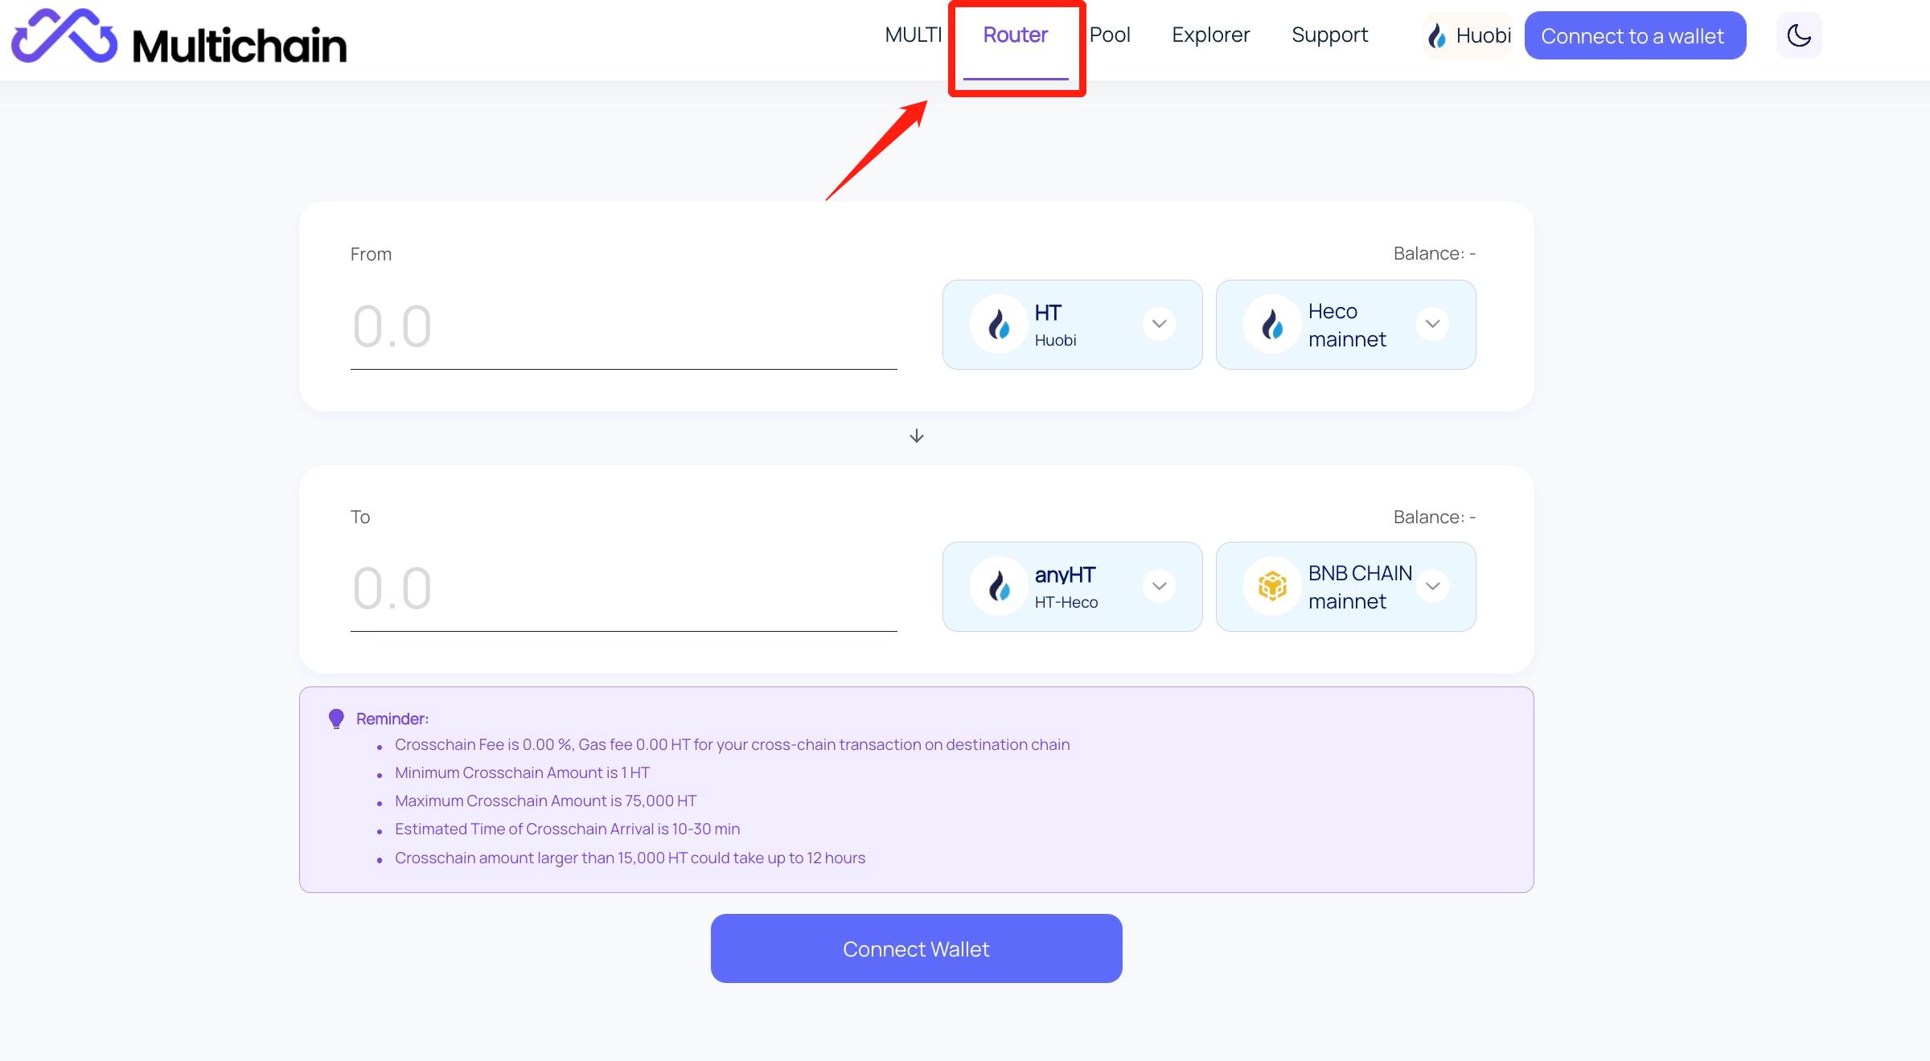The height and width of the screenshot is (1061, 1930).
Task: Open the MULTI nav item
Action: point(914,35)
